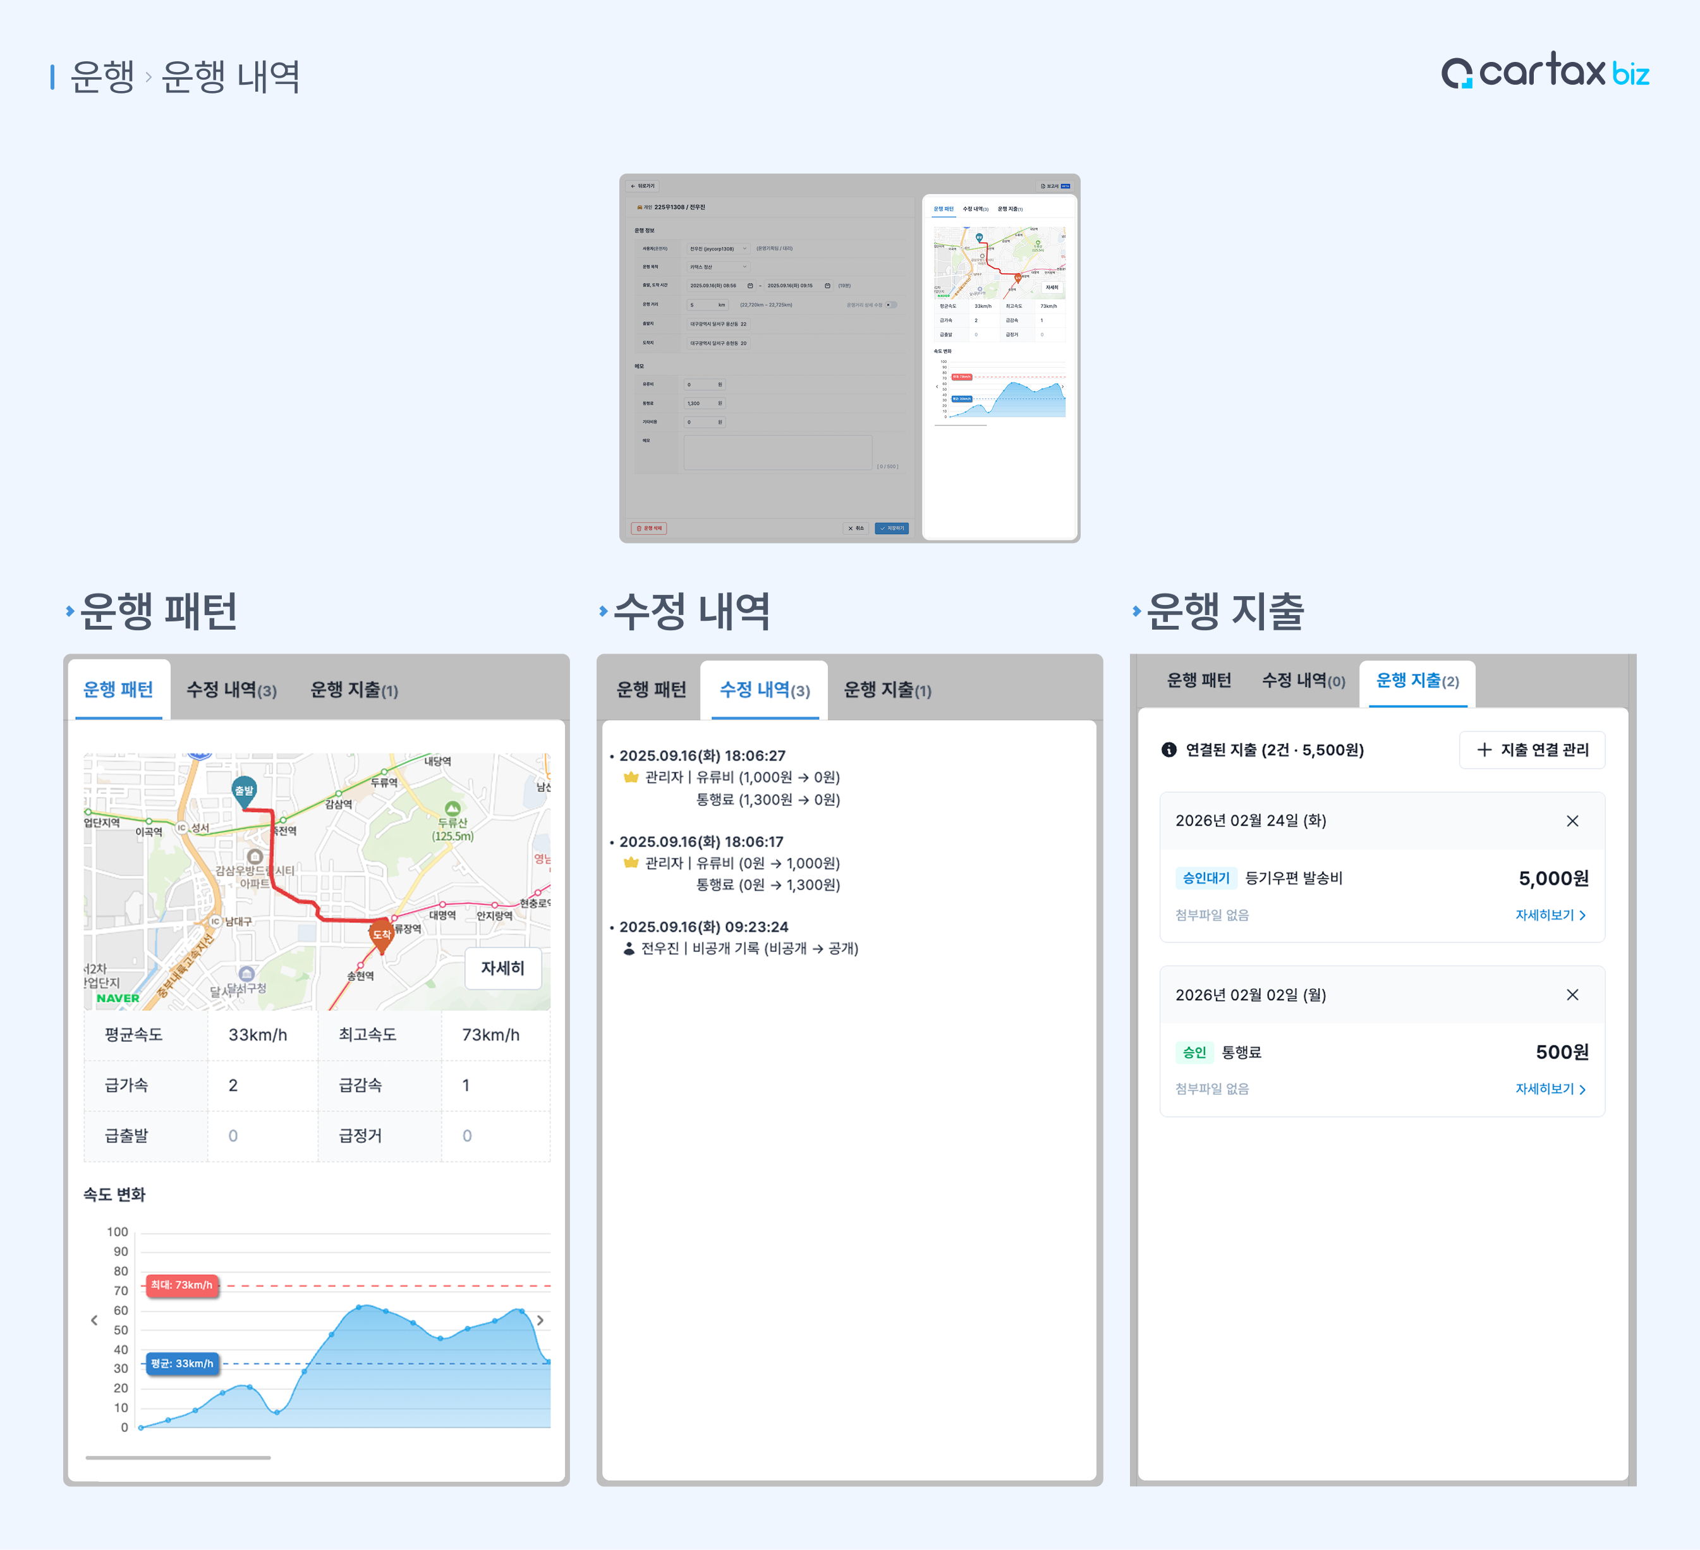Toggle 운행거리 상세 수정 switch in thumbnail

coord(891,305)
